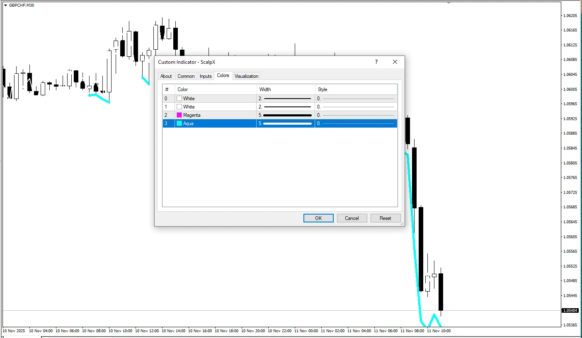Click the 1.06205 price scale label

(570, 16)
